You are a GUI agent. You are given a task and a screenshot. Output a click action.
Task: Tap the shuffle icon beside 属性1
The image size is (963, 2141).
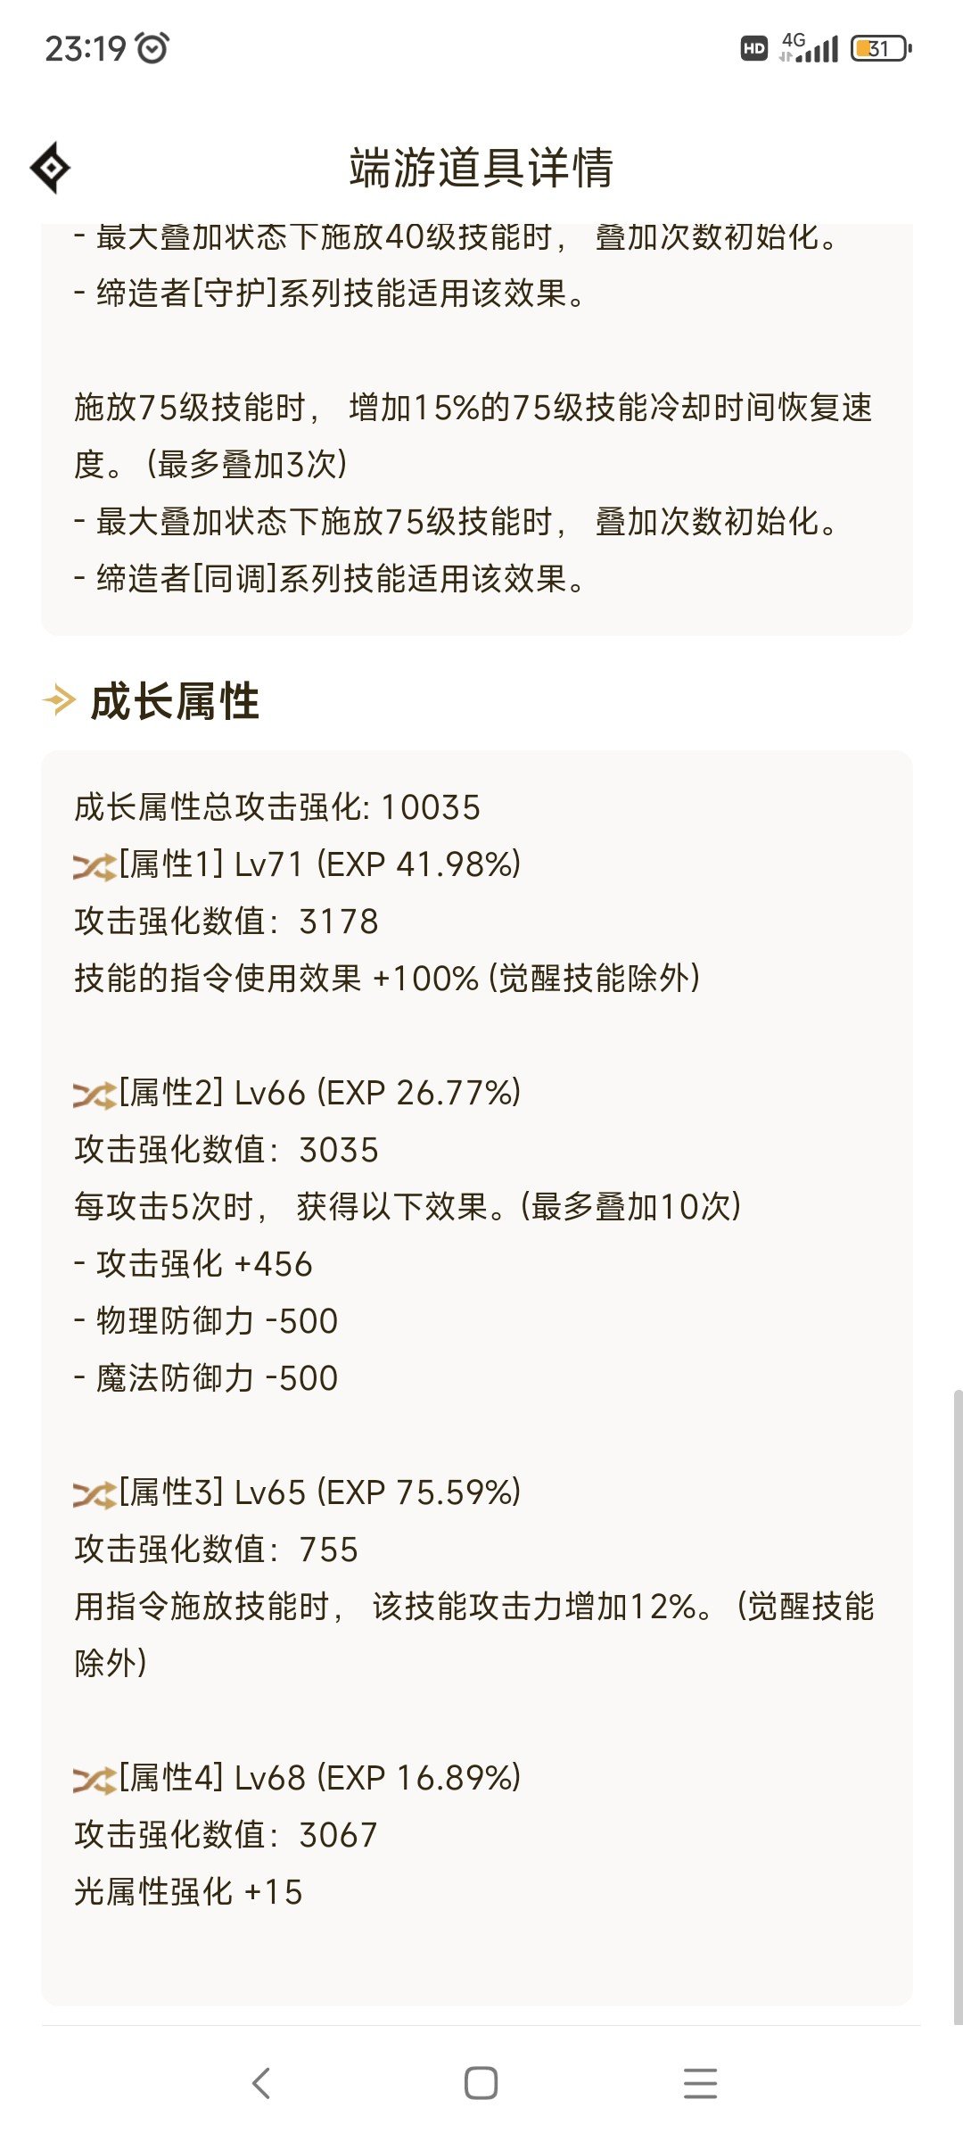click(94, 866)
